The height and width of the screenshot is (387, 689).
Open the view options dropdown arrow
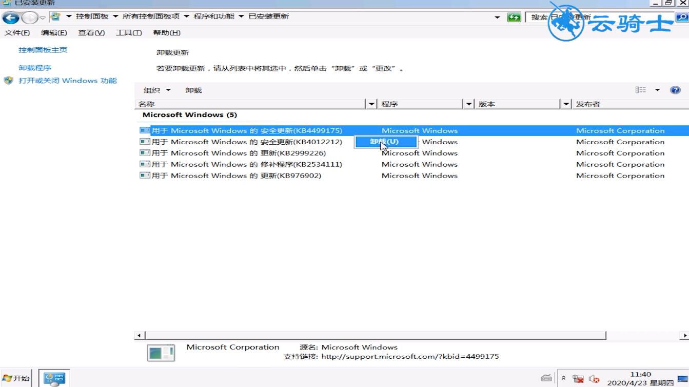pos(657,90)
